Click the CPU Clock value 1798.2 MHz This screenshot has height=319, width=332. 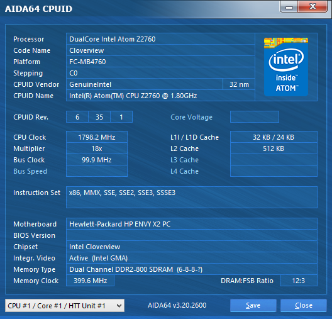point(97,137)
